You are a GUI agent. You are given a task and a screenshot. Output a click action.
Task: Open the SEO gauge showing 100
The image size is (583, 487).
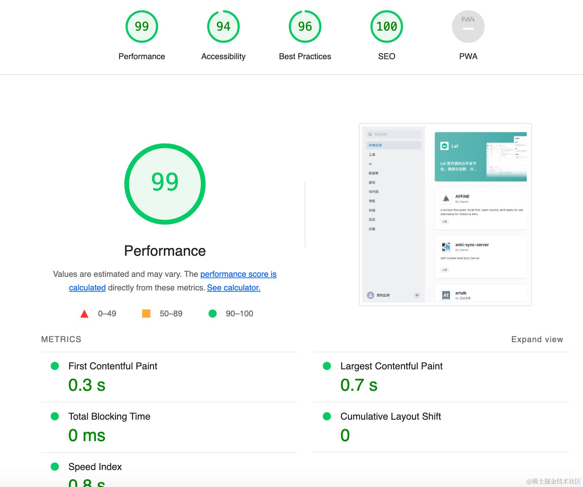pos(387,27)
